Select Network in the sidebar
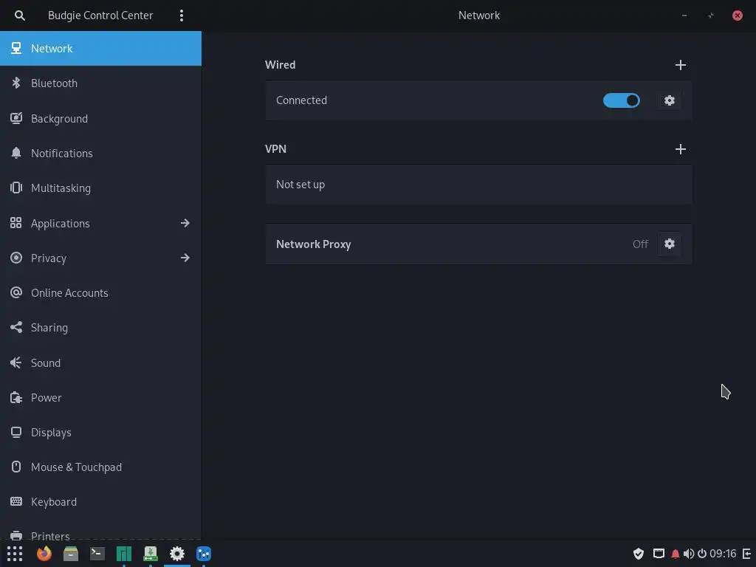Image resolution: width=756 pixels, height=567 pixels. pos(100,48)
